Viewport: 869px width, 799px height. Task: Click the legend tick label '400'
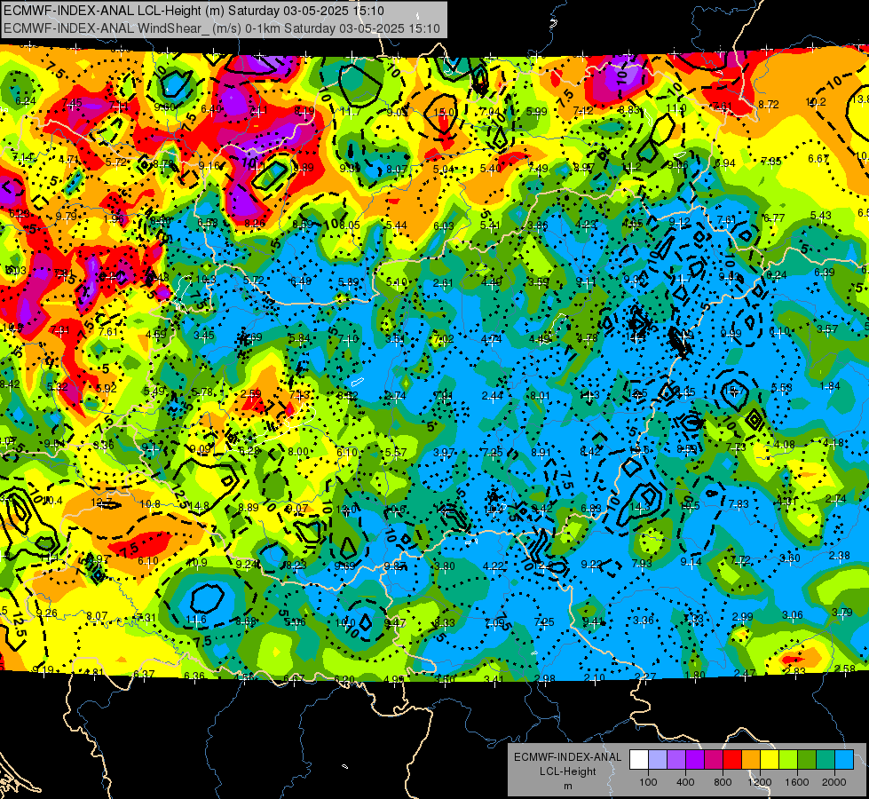coord(685,782)
